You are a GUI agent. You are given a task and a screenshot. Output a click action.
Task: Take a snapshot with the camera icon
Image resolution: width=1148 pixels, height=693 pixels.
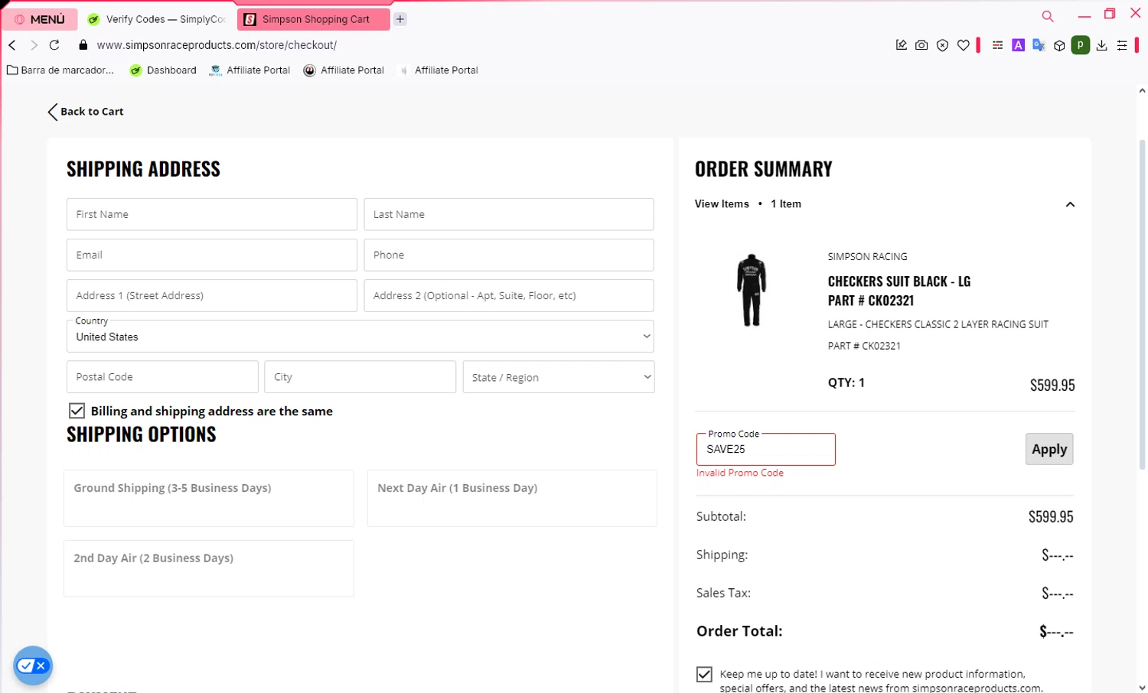(x=921, y=45)
